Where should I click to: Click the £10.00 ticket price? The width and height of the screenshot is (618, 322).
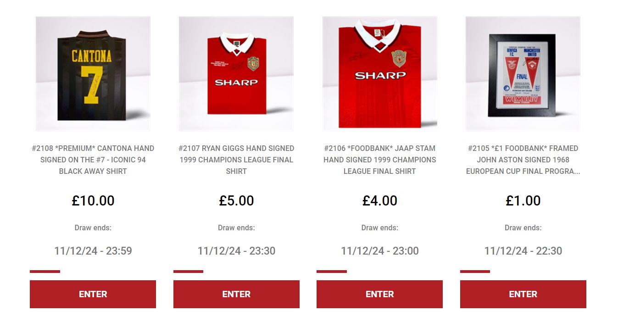93,200
